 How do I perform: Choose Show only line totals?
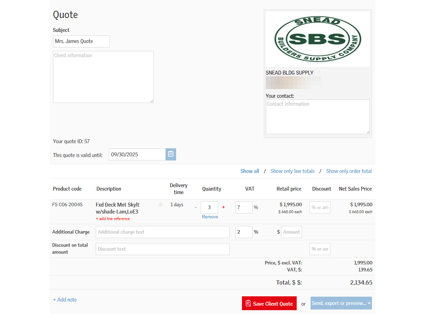pyautogui.click(x=293, y=171)
